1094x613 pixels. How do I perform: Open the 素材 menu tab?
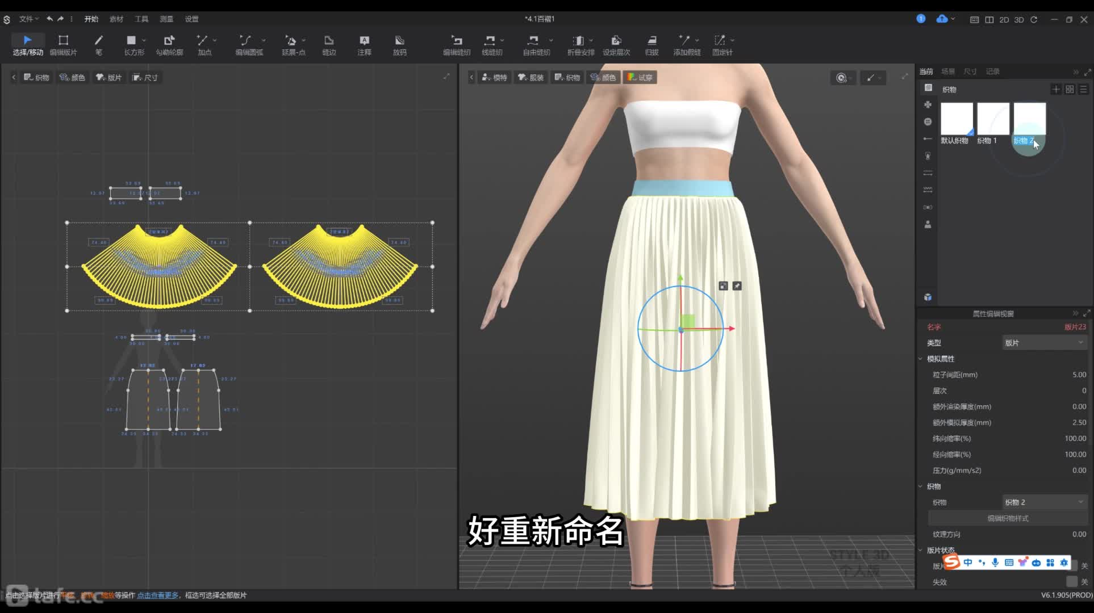pyautogui.click(x=116, y=19)
